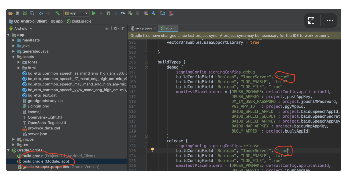Collapse the assets folder
The height and width of the screenshot is (174, 342).
[14, 57]
